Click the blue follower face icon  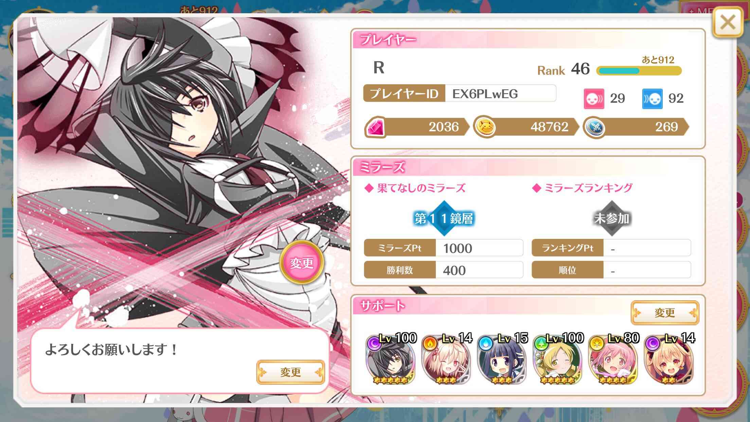tap(652, 99)
